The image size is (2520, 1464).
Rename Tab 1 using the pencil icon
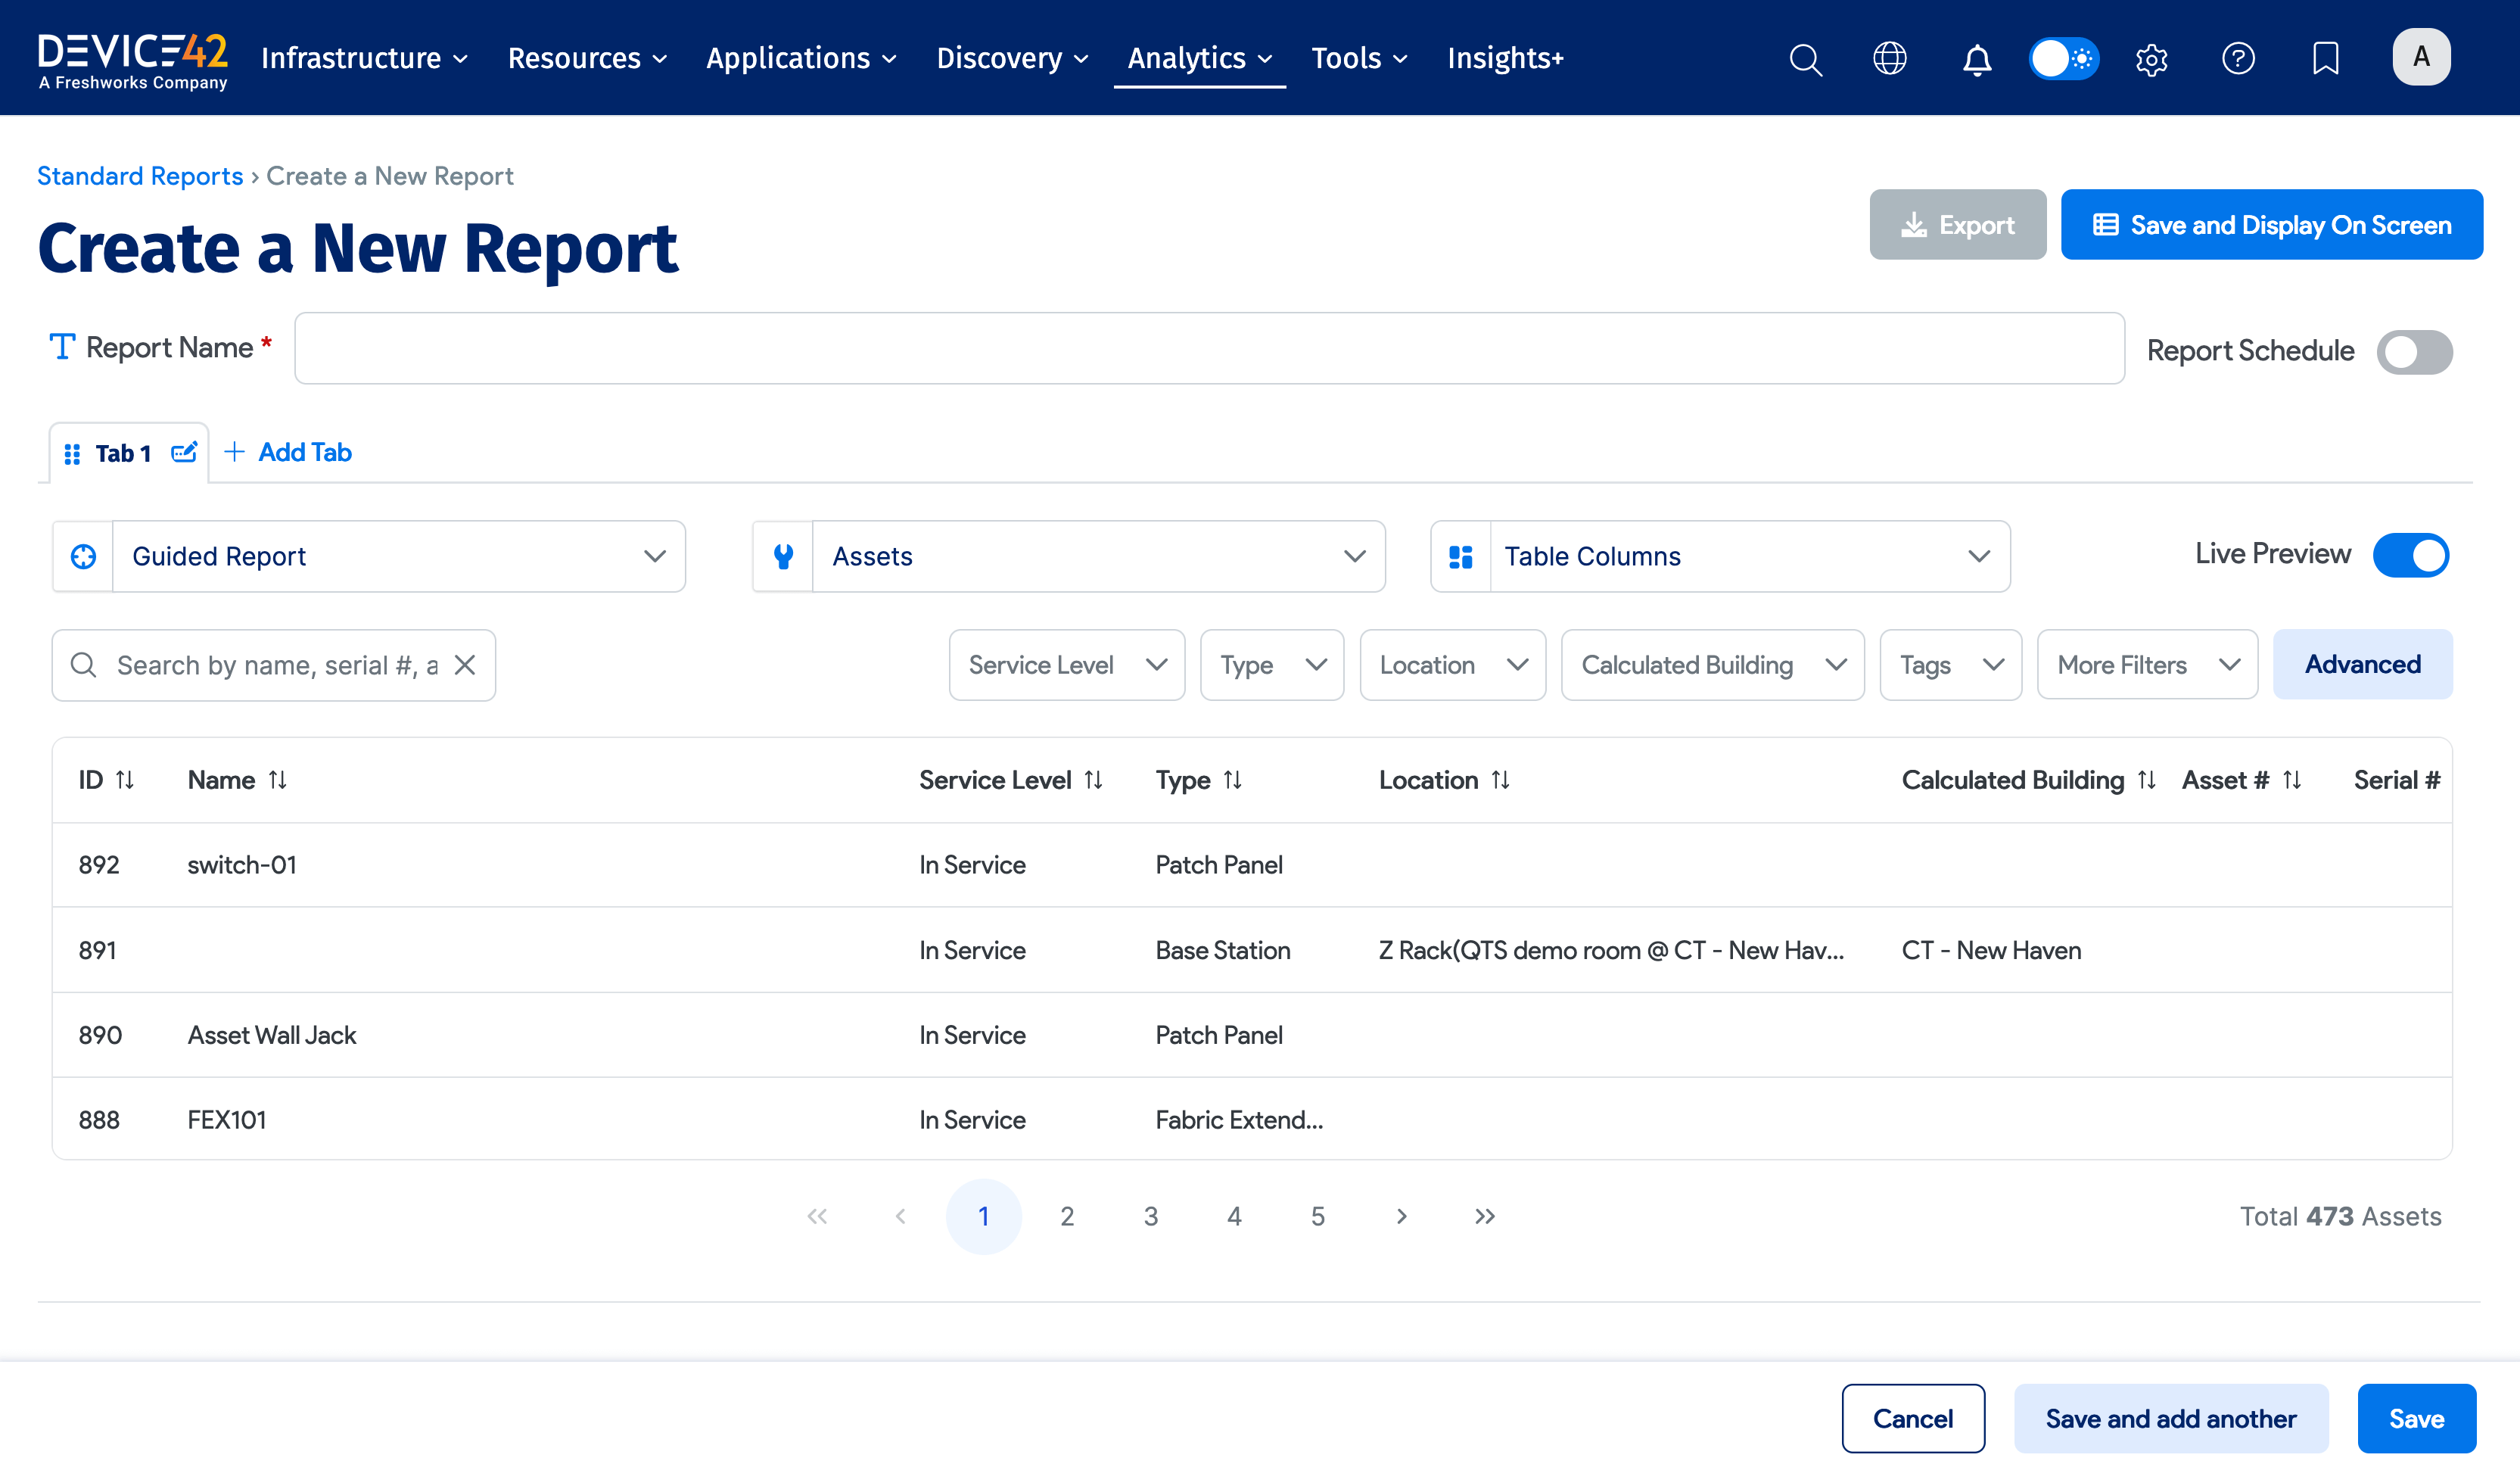(184, 452)
